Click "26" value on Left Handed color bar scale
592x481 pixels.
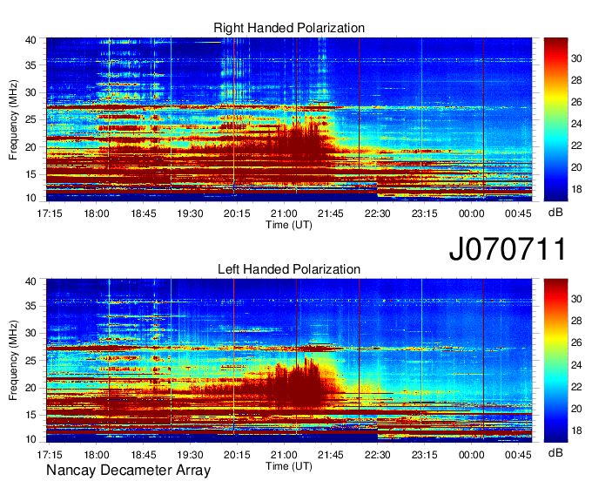tap(576, 342)
